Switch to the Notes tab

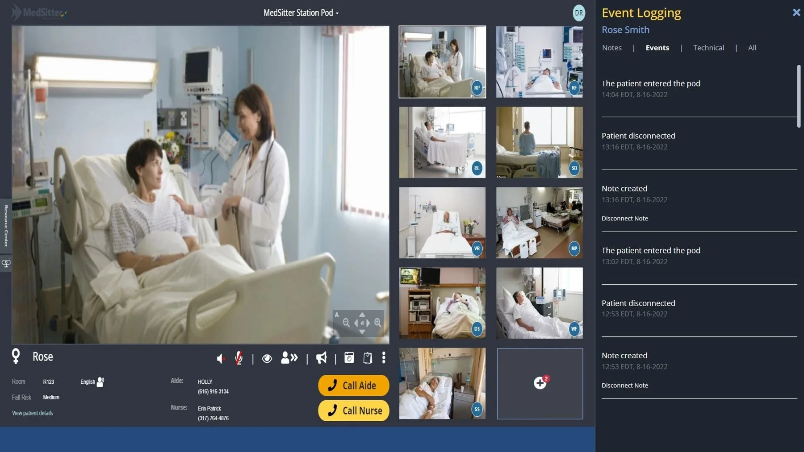611,48
